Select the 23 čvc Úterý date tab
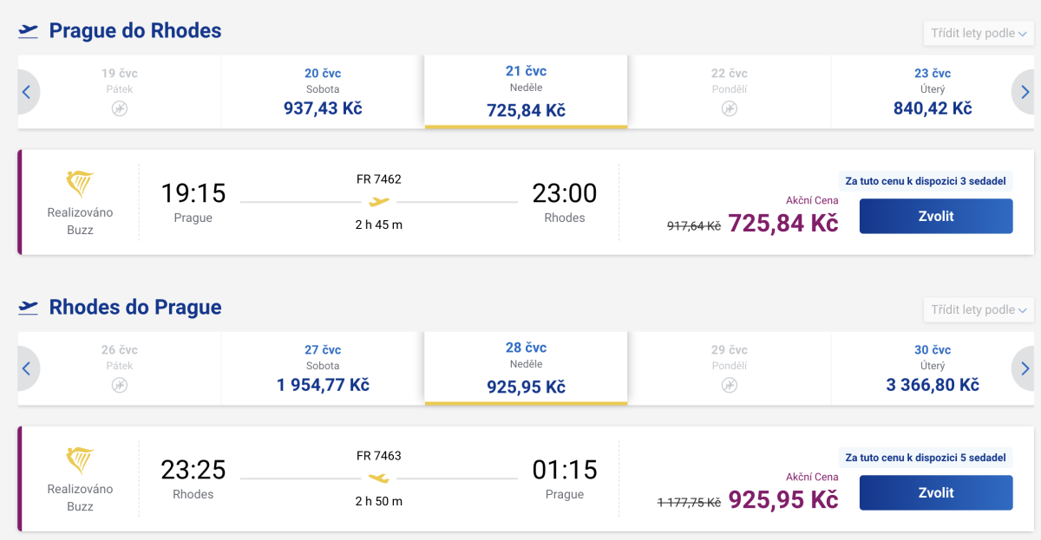 pyautogui.click(x=933, y=92)
